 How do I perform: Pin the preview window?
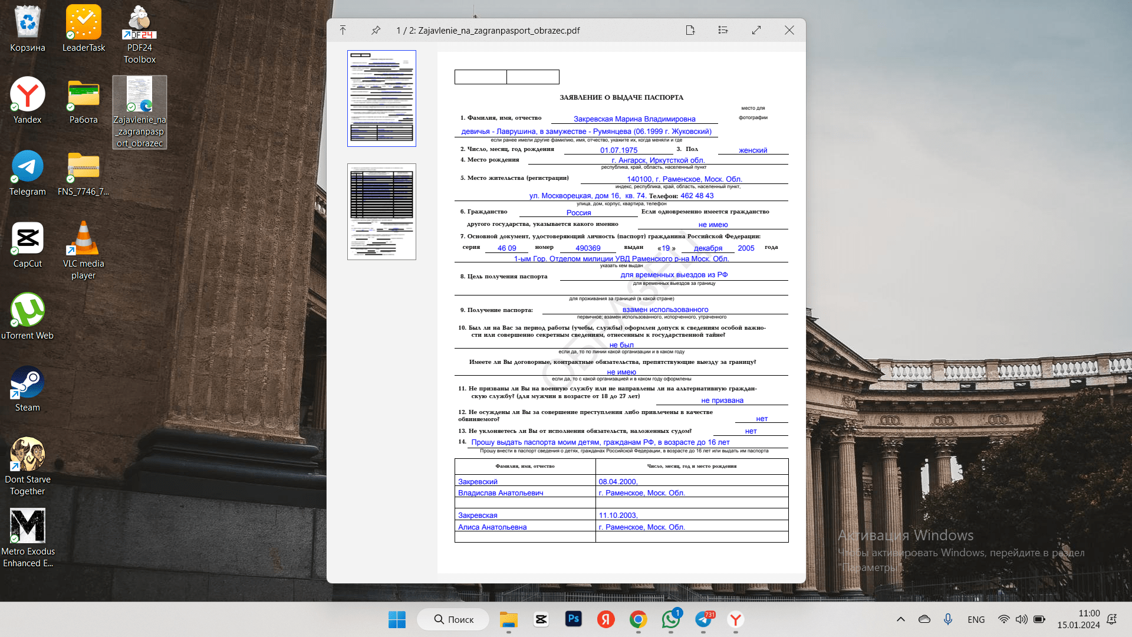pos(376,30)
